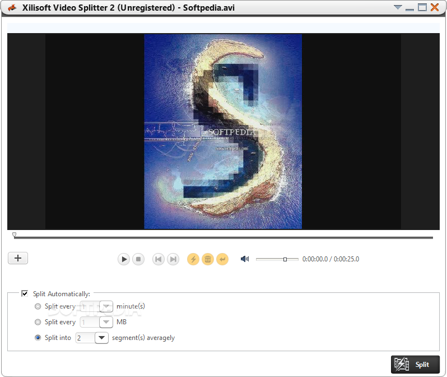Close the Xilisoft Video Splitter window

coord(435,7)
